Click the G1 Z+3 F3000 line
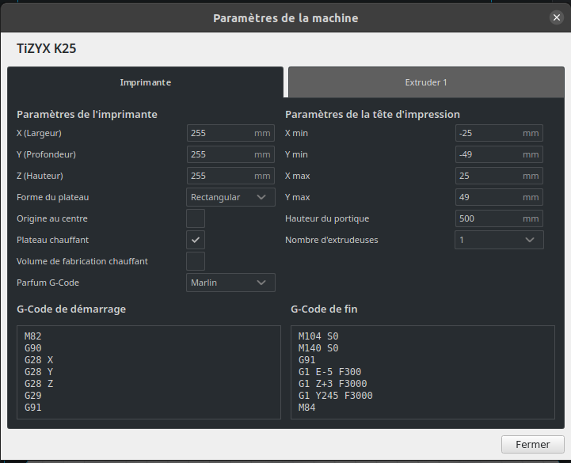 point(333,384)
